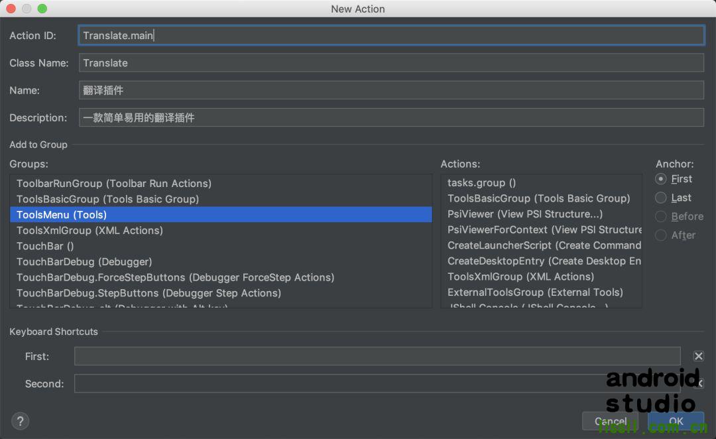Select PsiViewerForContext action

(541, 229)
